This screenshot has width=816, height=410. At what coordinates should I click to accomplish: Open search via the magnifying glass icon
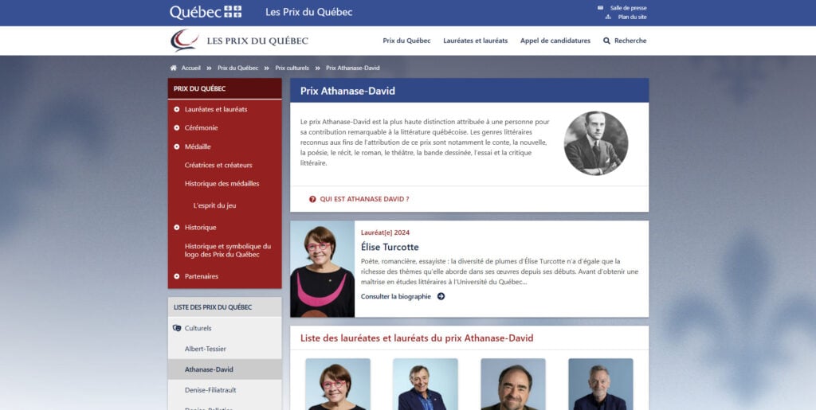606,41
